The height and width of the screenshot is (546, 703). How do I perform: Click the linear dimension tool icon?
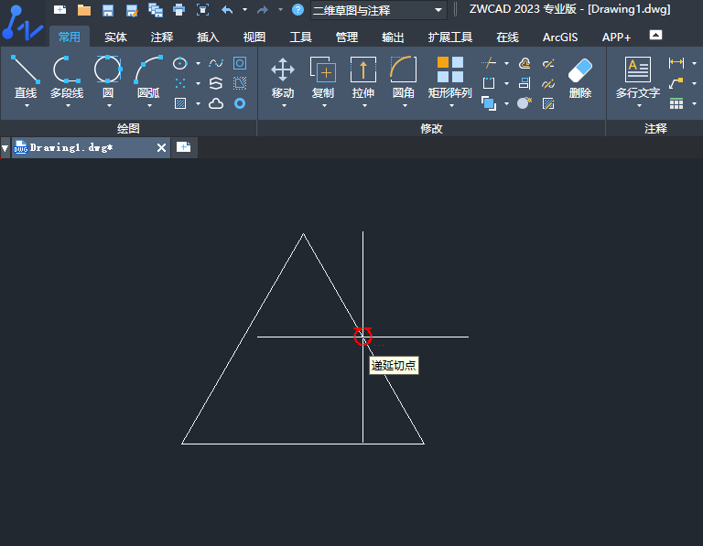676,63
